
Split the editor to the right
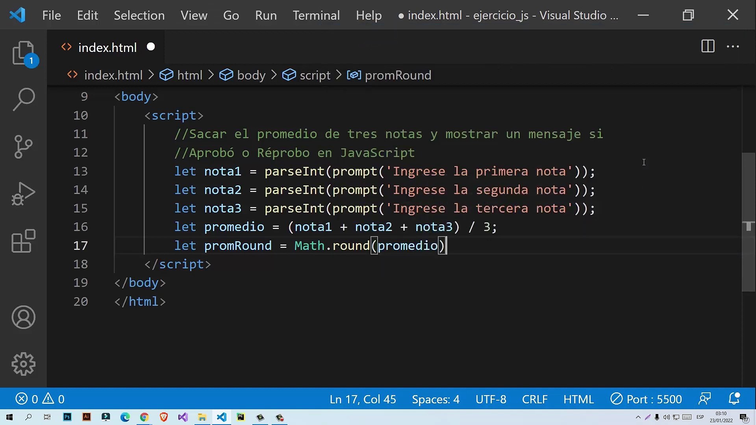tap(708, 46)
